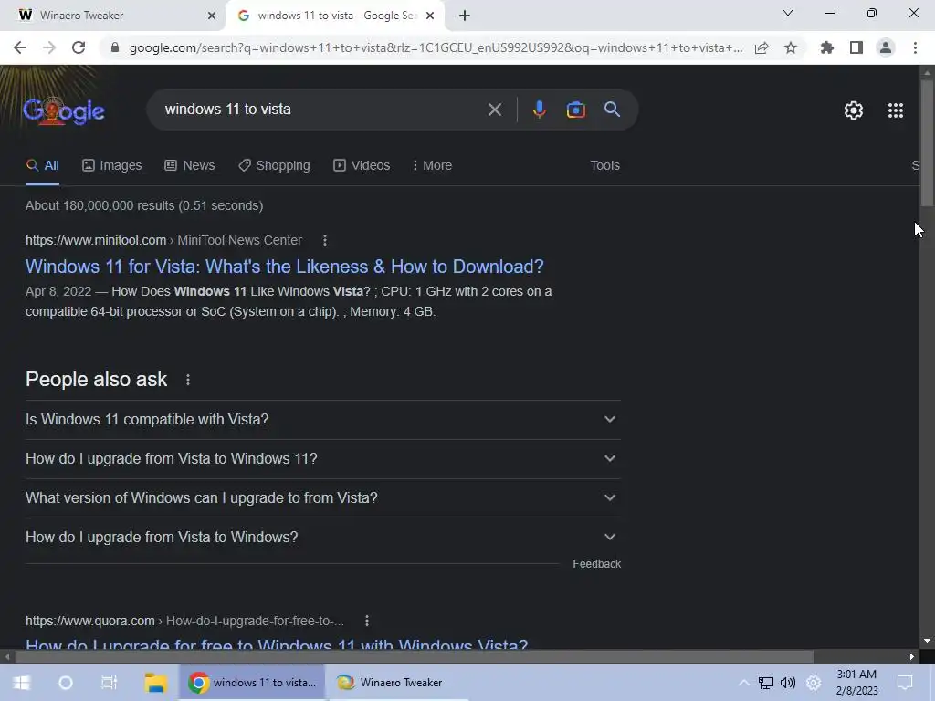Open Chrome three-dot menu
The width and height of the screenshot is (935, 701).
[915, 47]
